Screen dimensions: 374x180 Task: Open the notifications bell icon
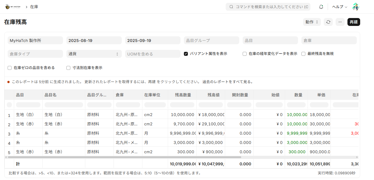pos(321,6)
